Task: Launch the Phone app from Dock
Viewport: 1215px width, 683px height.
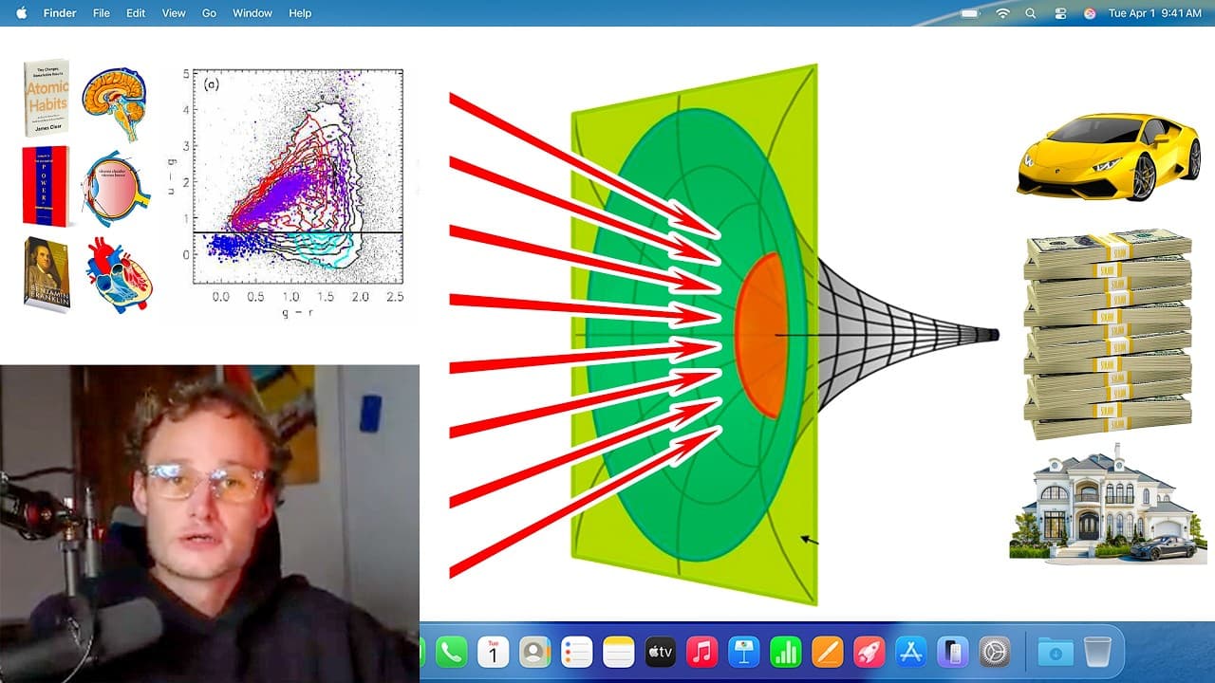Action: click(x=452, y=652)
